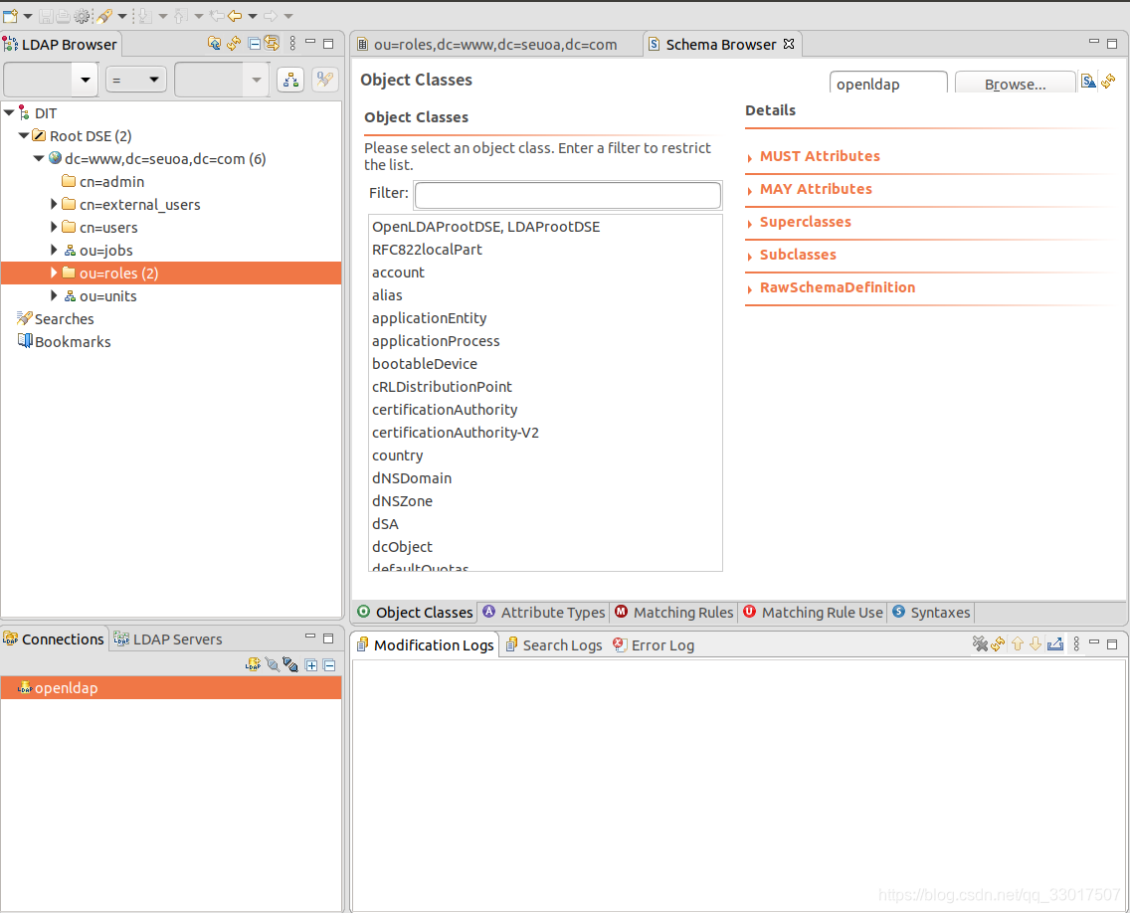1130x913 pixels.
Task: Expand the Subclasses section
Action: point(798,255)
